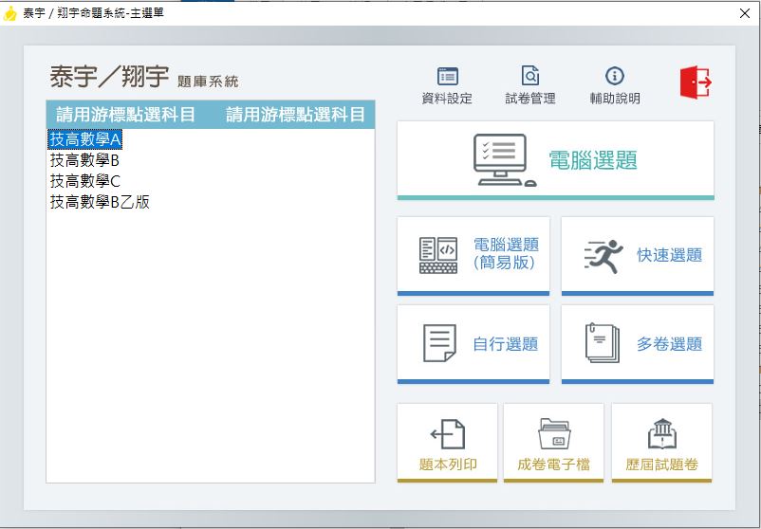This screenshot has width=761, height=529.
Task: Click the computer monitor icon for 電腦選題
Action: tap(500, 159)
